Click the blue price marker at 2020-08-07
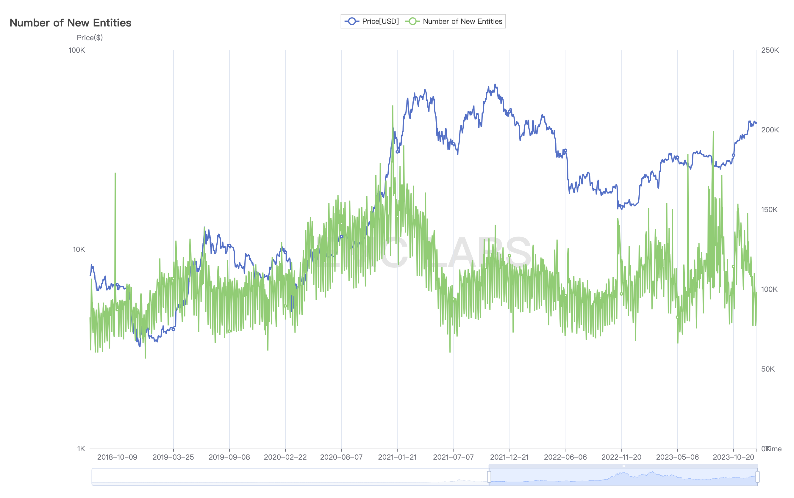794x498 pixels. coord(341,237)
